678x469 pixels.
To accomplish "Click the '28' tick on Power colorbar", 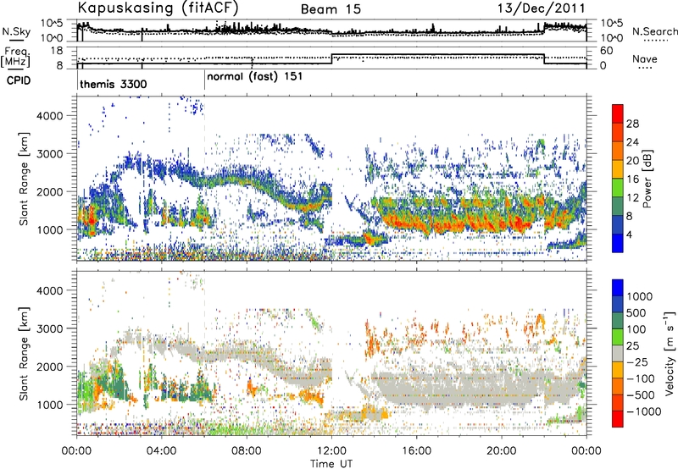I will coord(632,124).
